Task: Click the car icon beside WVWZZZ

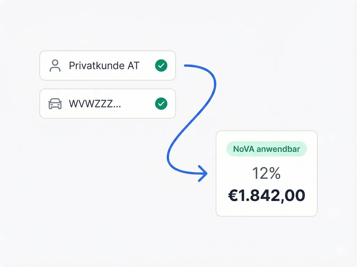Action: [55, 104]
